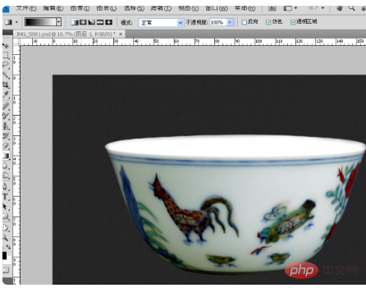366x297 pixels.
Task: Uncheck the 仿色 (Dither) checkbox
Action: (x=268, y=22)
